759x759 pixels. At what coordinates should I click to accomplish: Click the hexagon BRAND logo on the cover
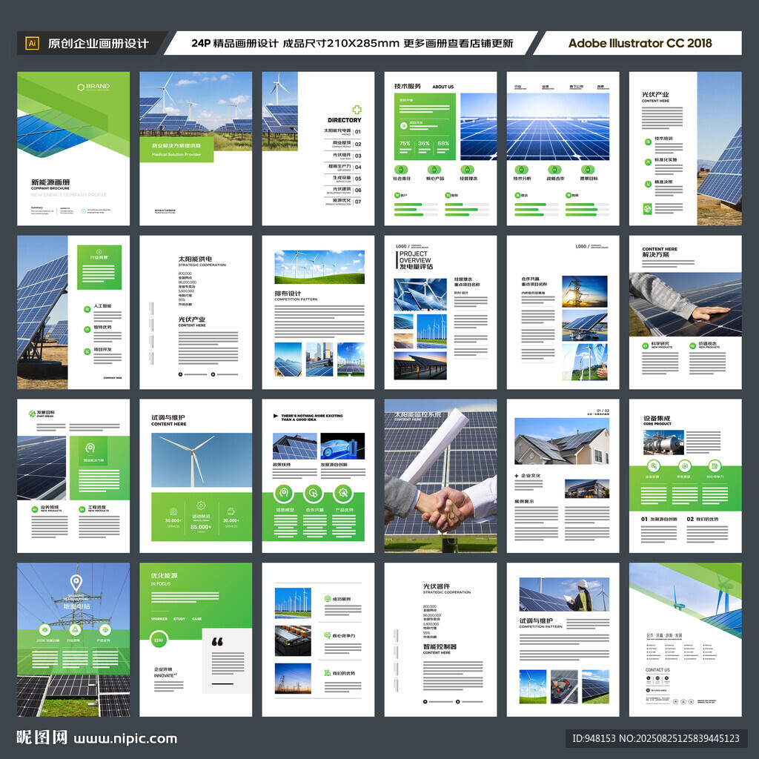[x=93, y=87]
